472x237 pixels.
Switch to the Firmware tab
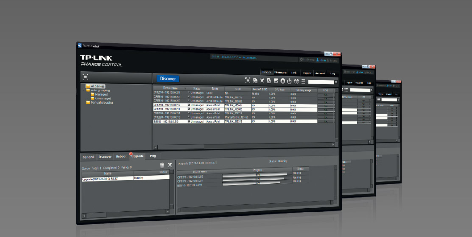tap(280, 73)
